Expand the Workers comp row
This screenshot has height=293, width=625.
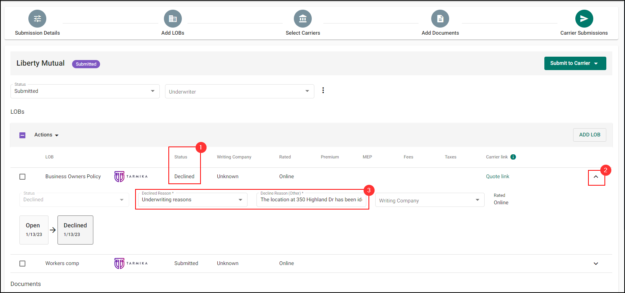pyautogui.click(x=596, y=264)
